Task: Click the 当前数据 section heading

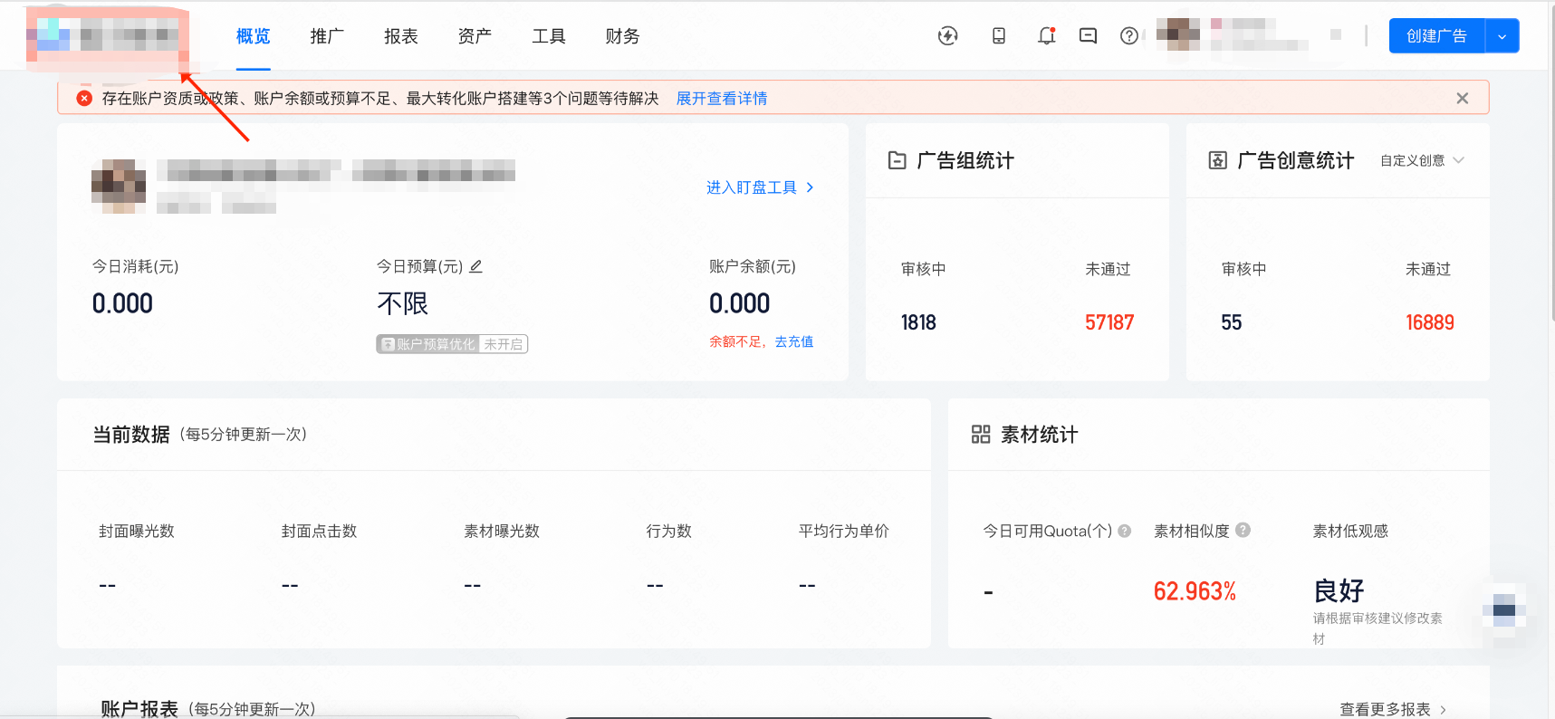Action: click(x=131, y=435)
